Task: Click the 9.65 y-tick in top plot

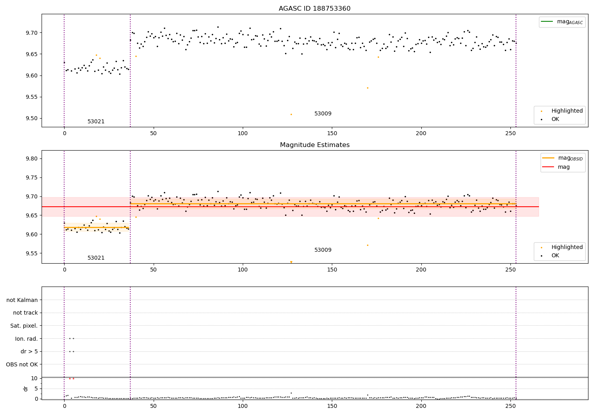Action: coord(31,54)
